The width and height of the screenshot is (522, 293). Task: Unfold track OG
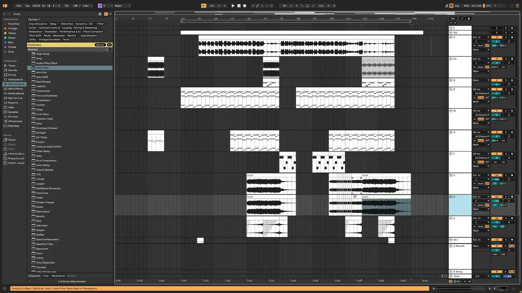pos(451,32)
